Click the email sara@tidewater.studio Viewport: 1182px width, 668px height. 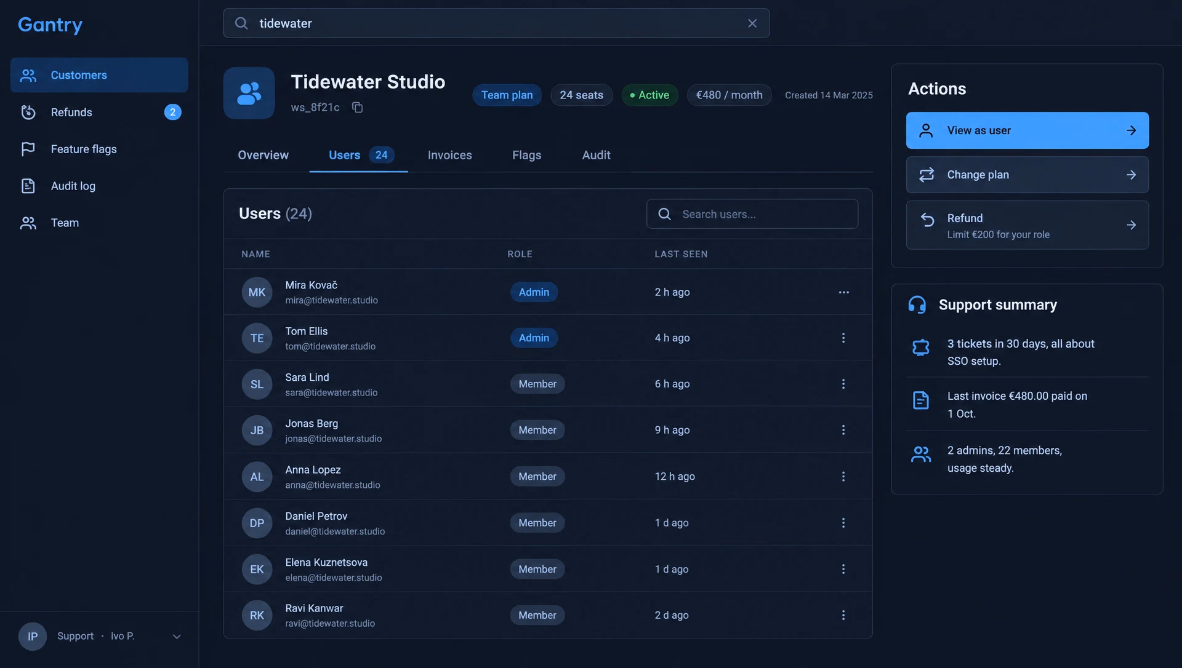coord(331,393)
